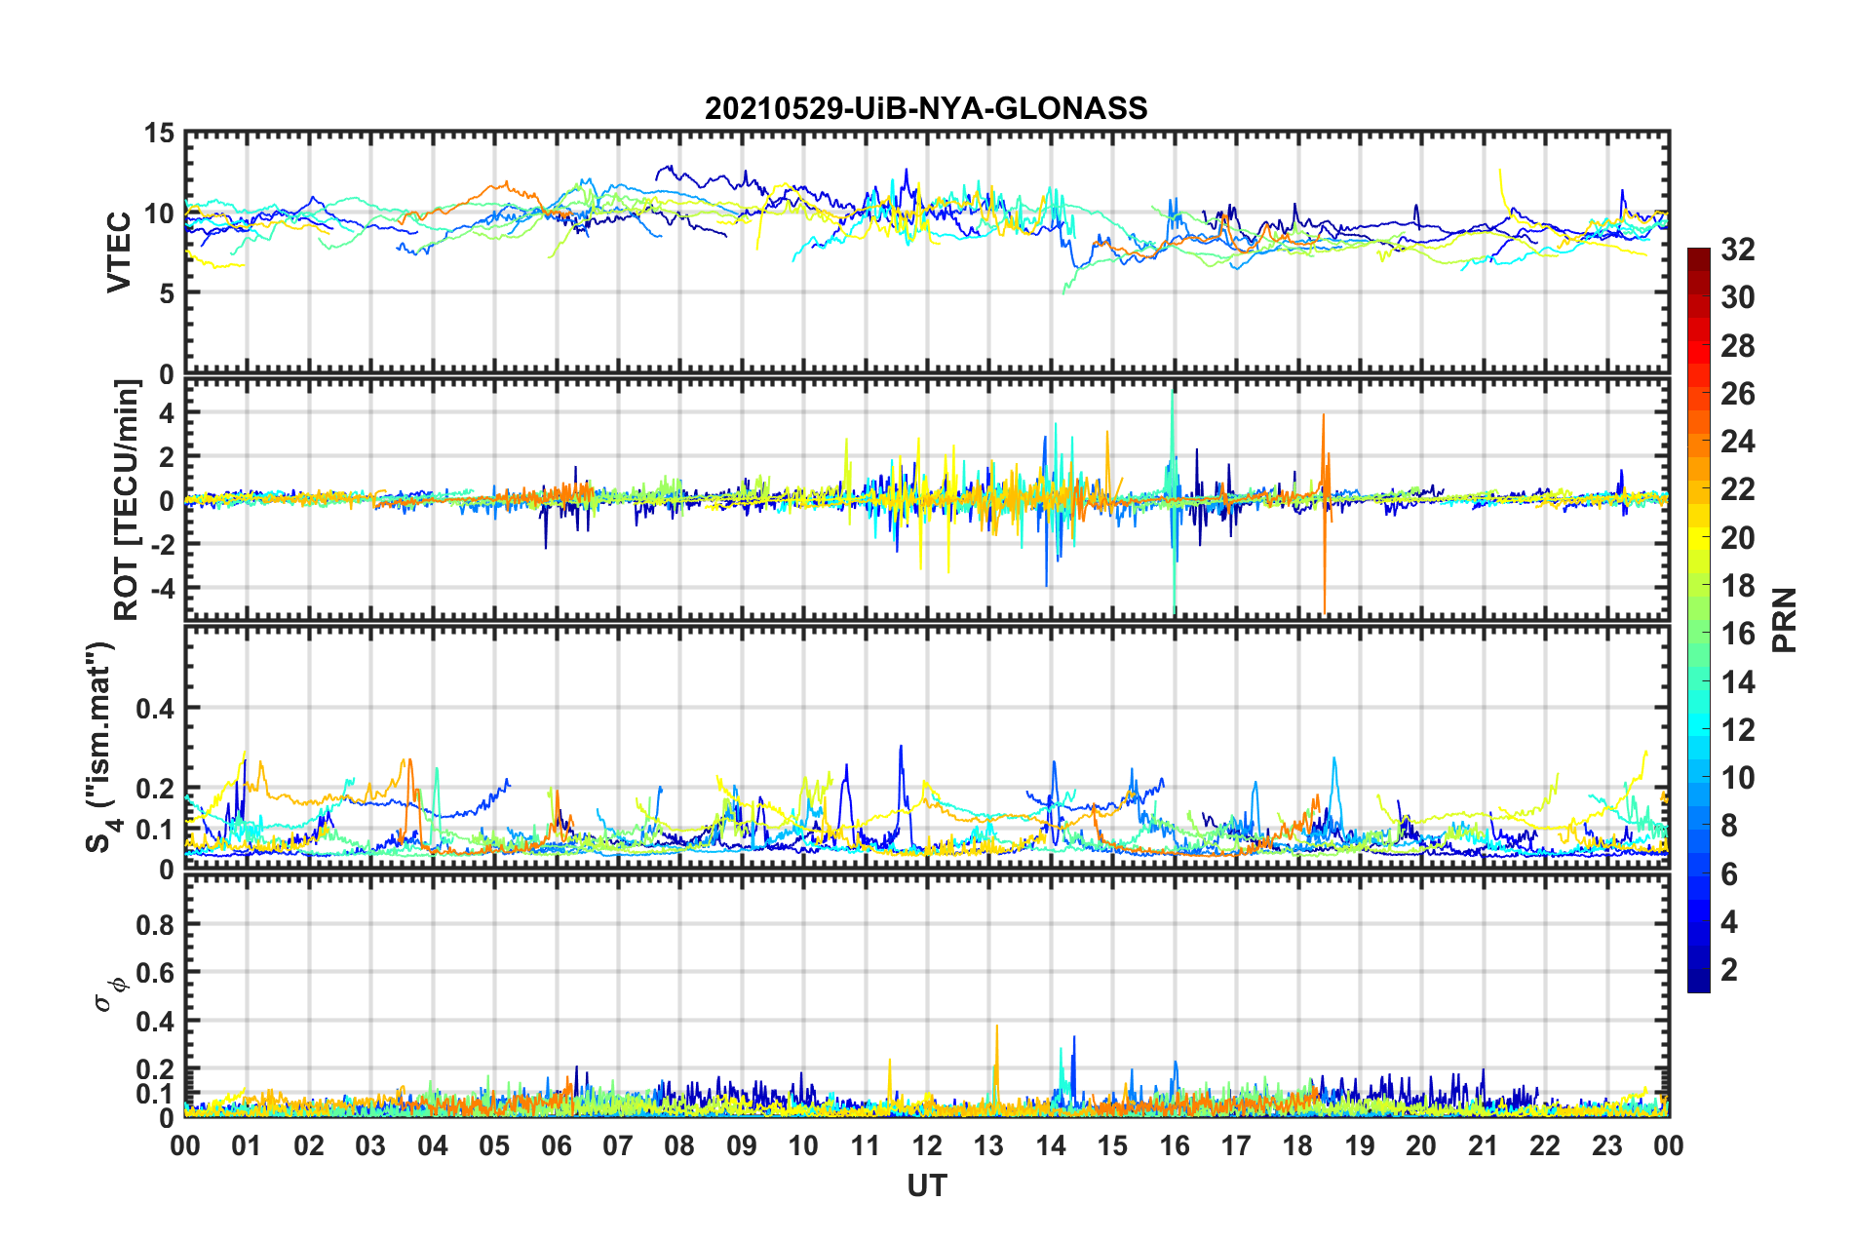1854x1240 pixels.
Task: Click x-axis hour label 13
Action: pos(988,1145)
